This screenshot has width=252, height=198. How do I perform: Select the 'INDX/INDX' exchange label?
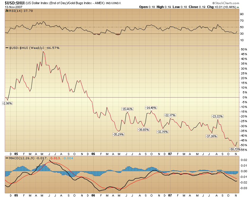pos(114,3)
